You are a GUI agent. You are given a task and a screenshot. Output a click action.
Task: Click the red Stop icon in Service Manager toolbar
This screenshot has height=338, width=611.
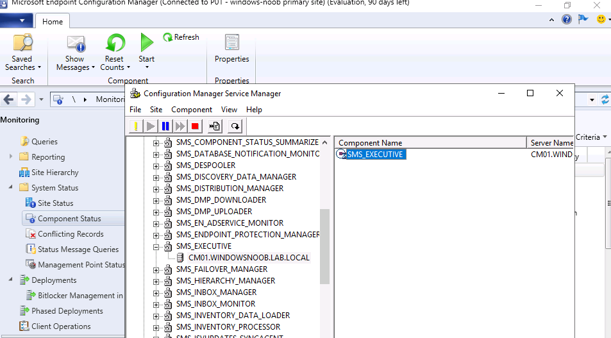point(195,126)
